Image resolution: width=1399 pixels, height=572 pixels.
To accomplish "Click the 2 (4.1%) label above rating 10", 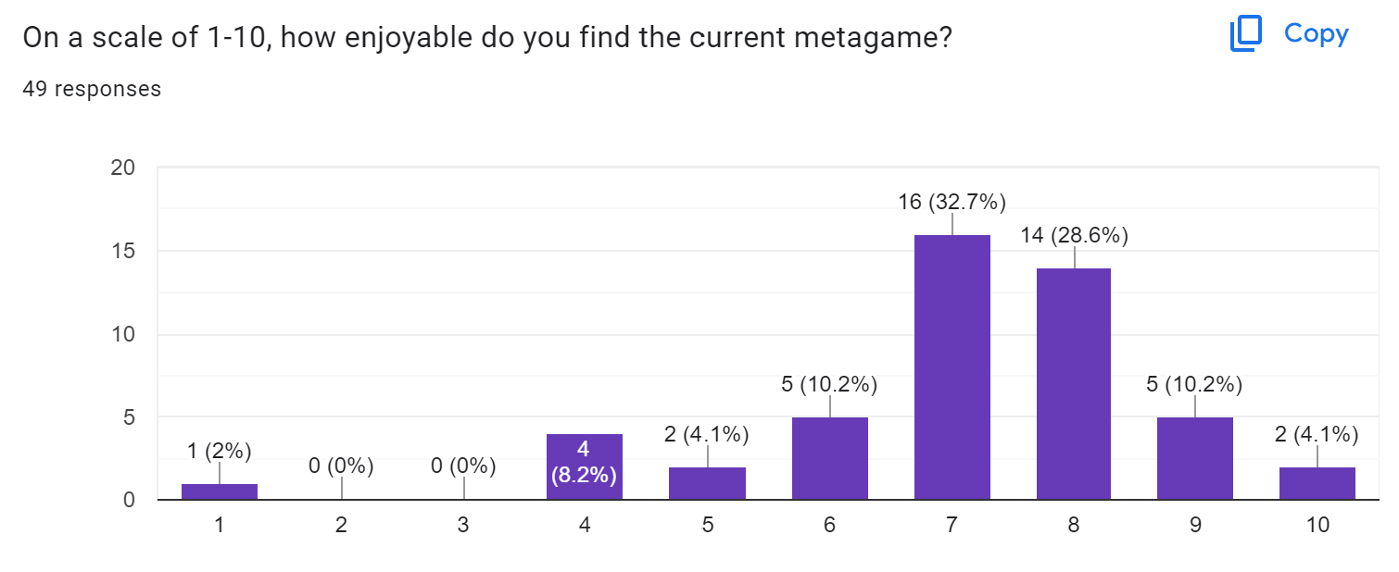I will click(1317, 434).
